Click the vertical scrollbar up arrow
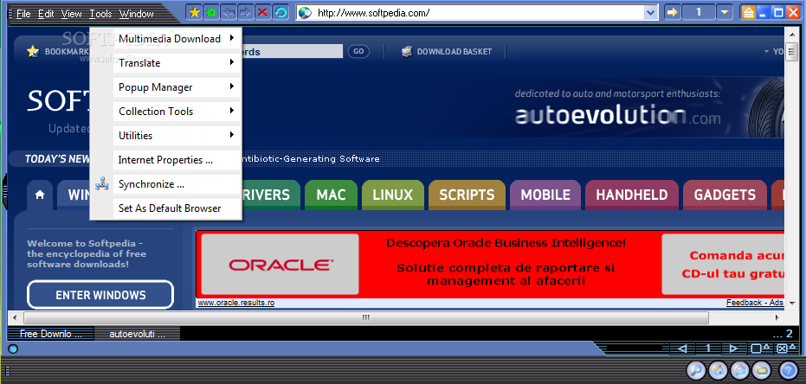This screenshot has height=384, width=806. point(791,33)
